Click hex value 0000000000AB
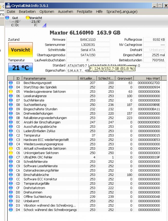Screen dimensions: 168x221 click(149, 197)
